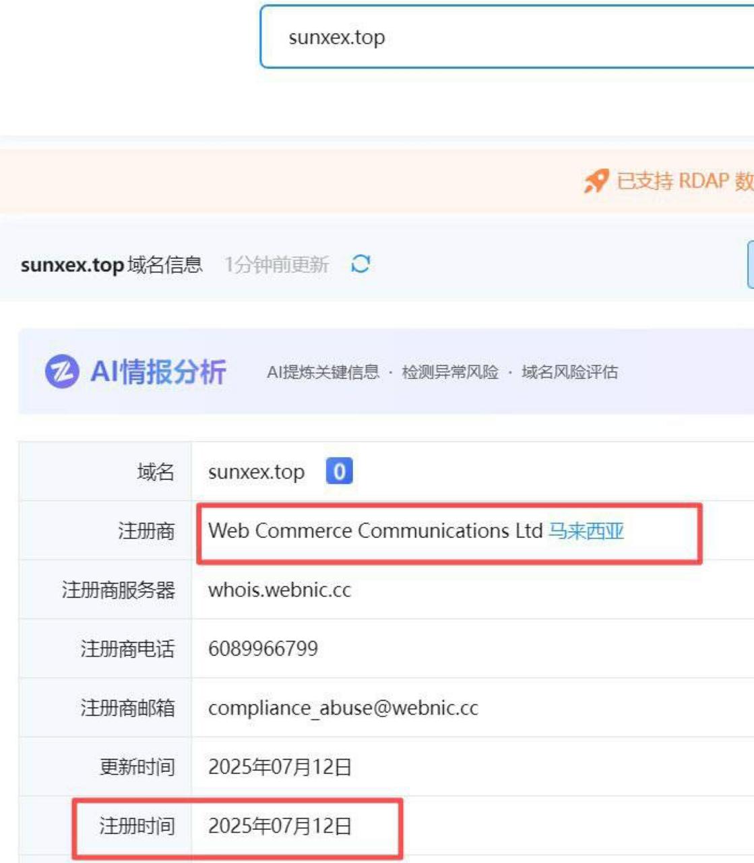Focus the domain search box containing sunxex.top
This screenshot has height=863, width=754.
click(507, 37)
